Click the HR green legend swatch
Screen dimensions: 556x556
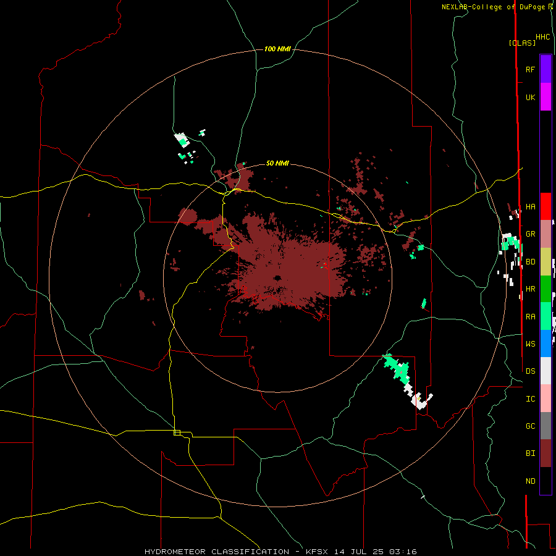(545, 289)
